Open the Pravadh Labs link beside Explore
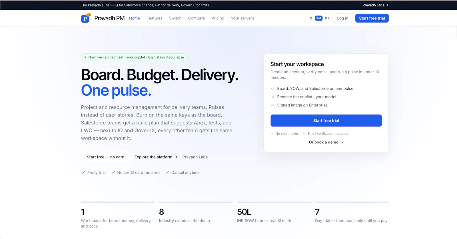This screenshot has width=457, height=239. [x=195, y=157]
